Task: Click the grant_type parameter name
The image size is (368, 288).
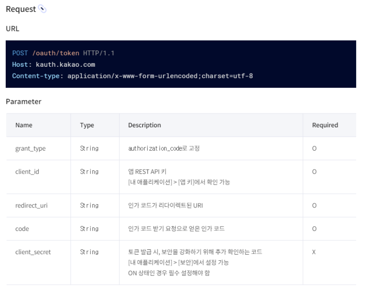Action: (x=30, y=149)
